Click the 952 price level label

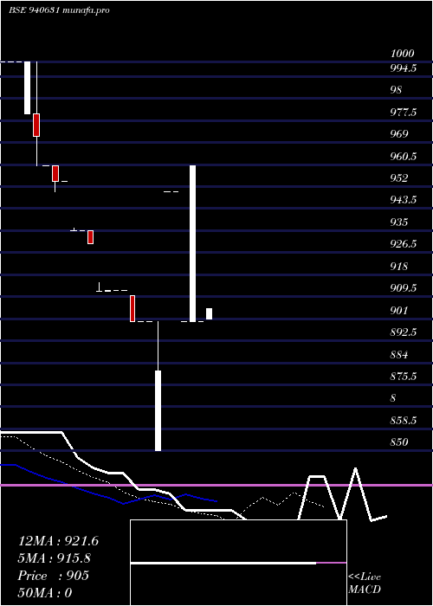pyautogui.click(x=399, y=178)
